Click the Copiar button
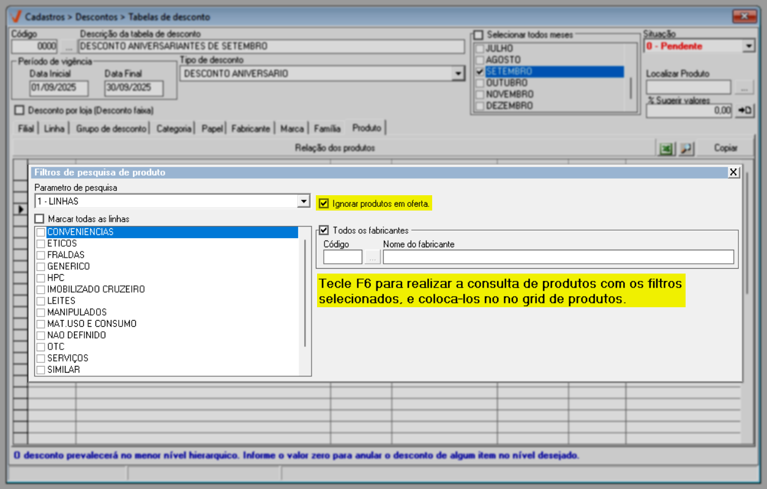 click(x=725, y=148)
